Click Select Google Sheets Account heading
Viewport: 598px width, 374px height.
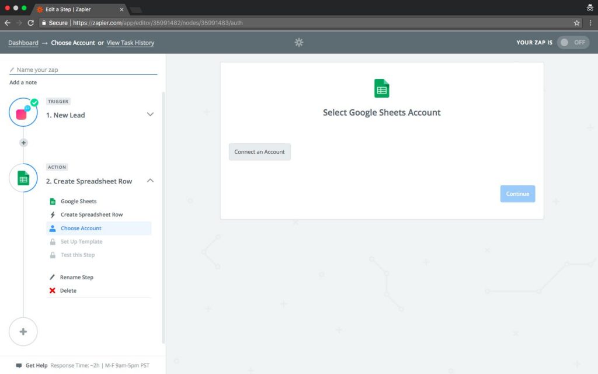pos(382,113)
